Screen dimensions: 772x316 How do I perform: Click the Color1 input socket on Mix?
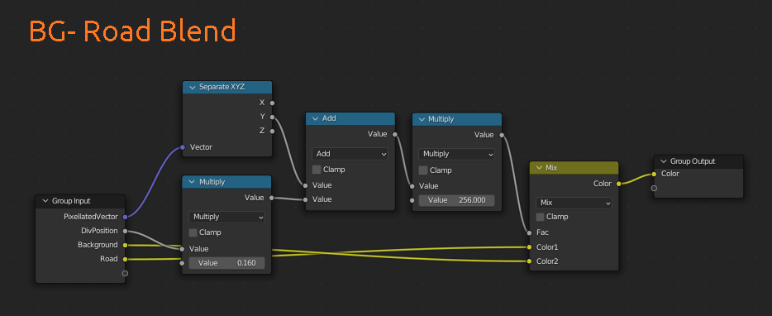(529, 247)
